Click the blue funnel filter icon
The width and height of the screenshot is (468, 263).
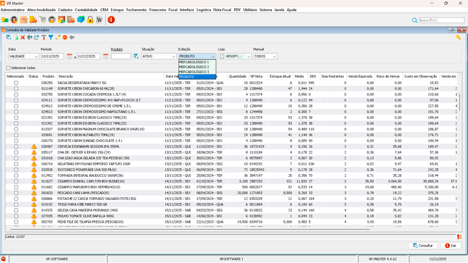tap(50, 37)
